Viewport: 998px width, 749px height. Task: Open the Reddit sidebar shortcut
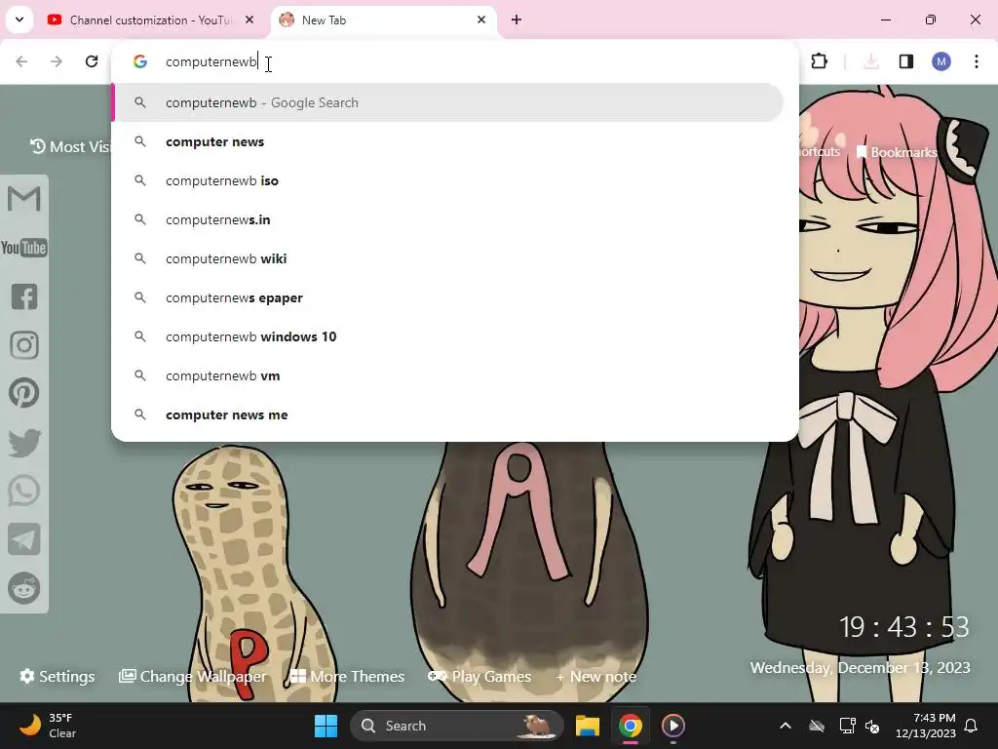point(24,588)
